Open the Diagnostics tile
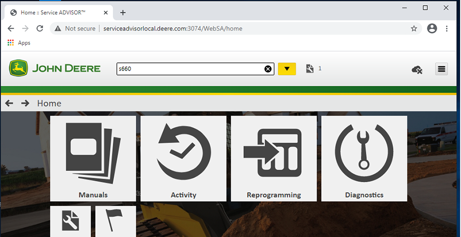Screen dimensions: 461x237 (x=364, y=158)
